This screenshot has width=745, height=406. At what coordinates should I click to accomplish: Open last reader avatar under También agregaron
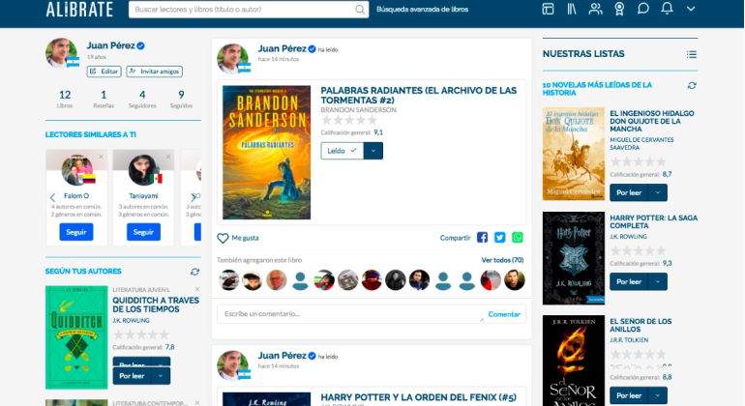click(515, 280)
